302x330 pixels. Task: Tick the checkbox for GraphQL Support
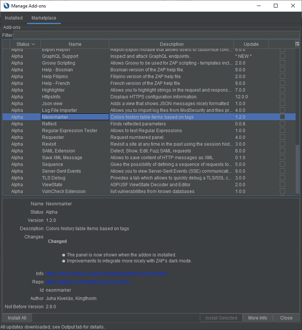coord(282,56)
